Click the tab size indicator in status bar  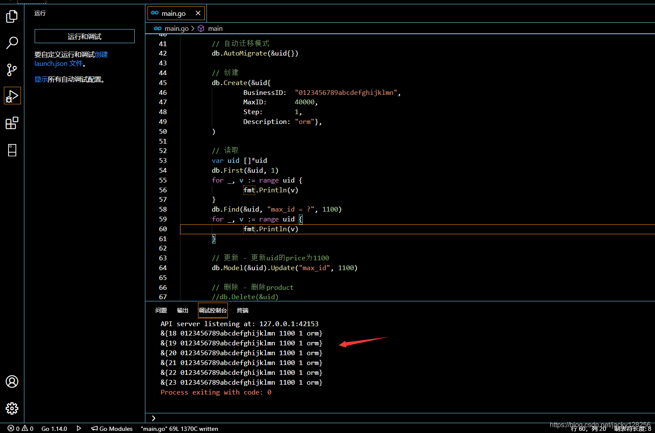click(633, 429)
